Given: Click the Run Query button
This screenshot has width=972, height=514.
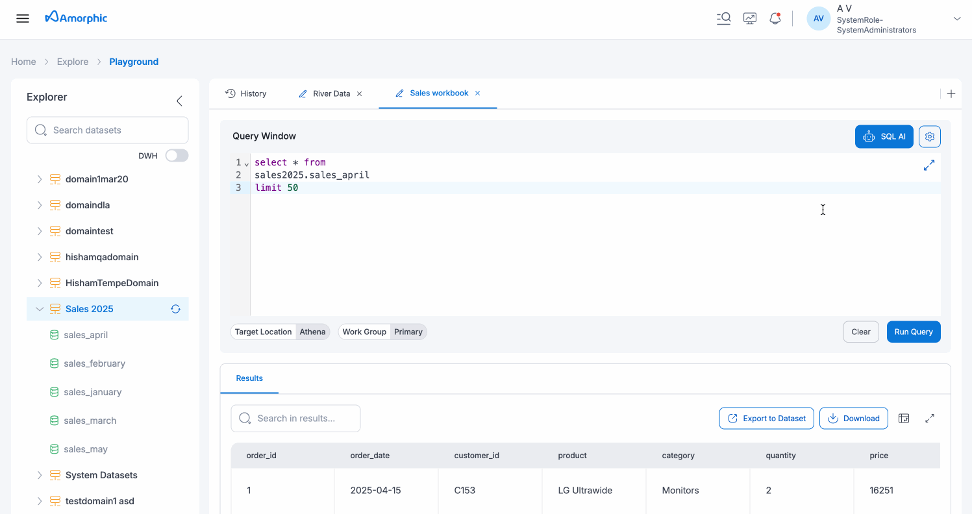Looking at the screenshot, I should coord(913,332).
